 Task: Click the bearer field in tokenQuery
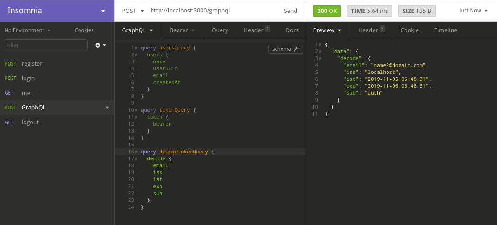click(162, 124)
